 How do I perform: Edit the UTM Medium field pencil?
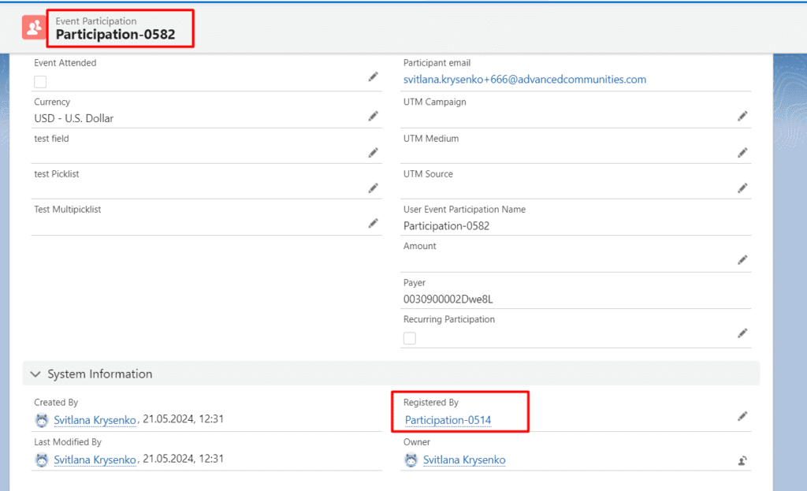(742, 152)
